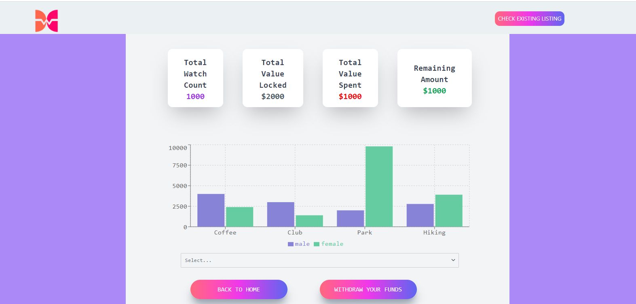Click the 1000 watch count value
Image resolution: width=636 pixels, height=304 pixels.
click(195, 97)
